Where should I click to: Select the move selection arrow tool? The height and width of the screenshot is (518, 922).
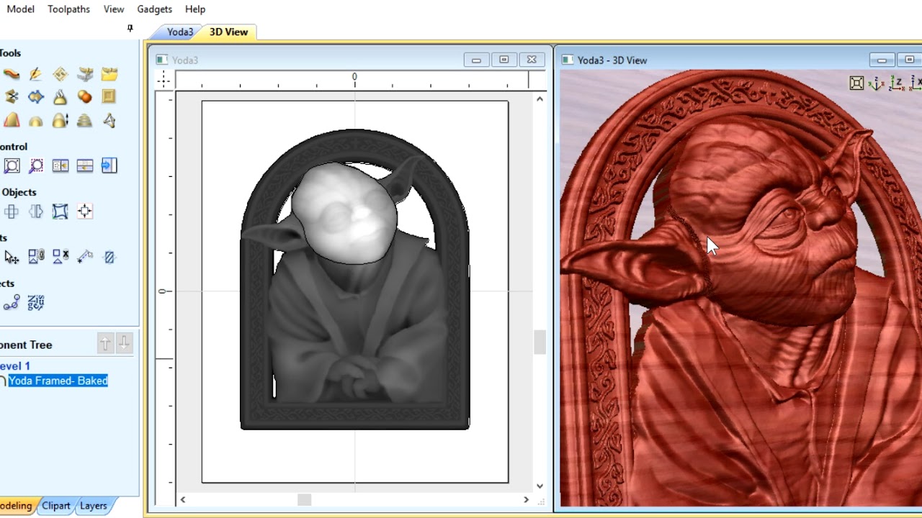[12, 257]
